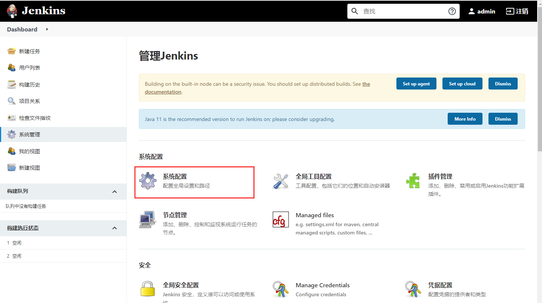Click the 管理Jenkins page heading
Viewport: 542px width, 303px height.
click(168, 56)
